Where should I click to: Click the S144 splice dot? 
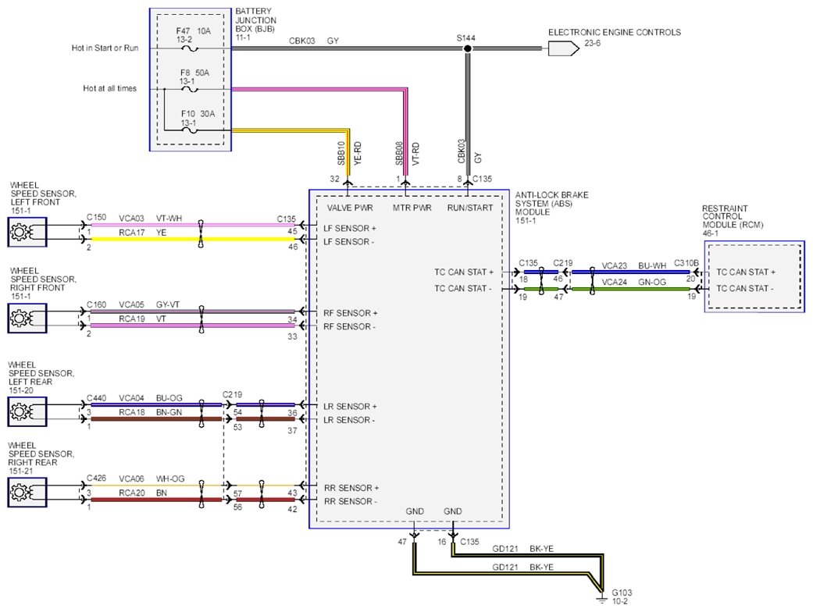coord(468,48)
